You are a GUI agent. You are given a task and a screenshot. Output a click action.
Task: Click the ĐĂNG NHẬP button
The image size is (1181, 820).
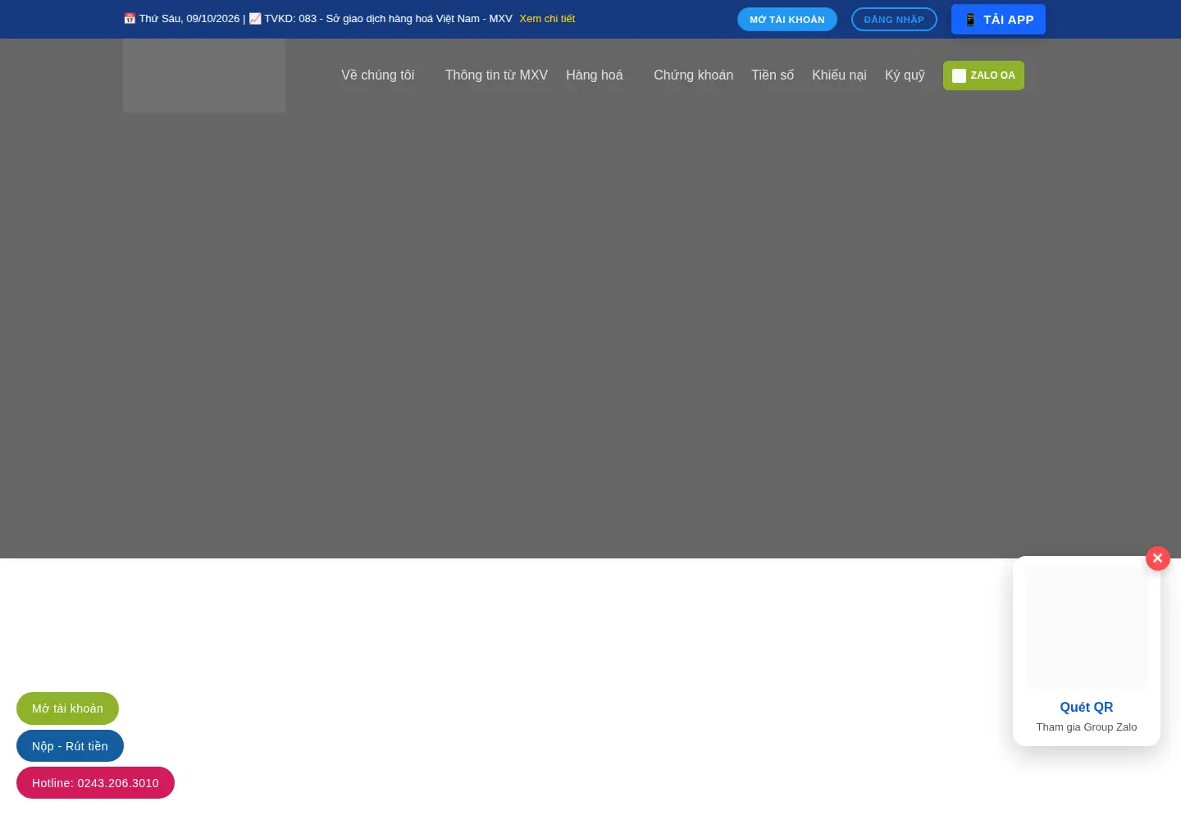[894, 20]
